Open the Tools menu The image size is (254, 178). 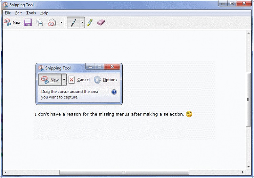coord(31,13)
